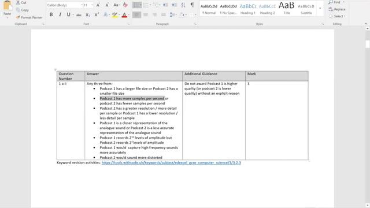Apply the Title style
370x208 pixels.
pyautogui.click(x=287, y=9)
